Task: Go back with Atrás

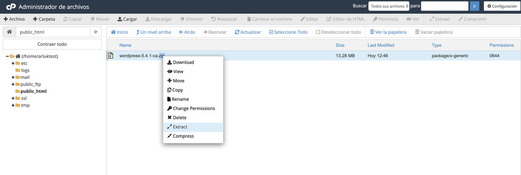Action: click(x=187, y=32)
